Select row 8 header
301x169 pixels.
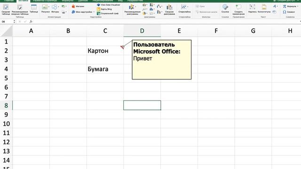click(x=6, y=105)
